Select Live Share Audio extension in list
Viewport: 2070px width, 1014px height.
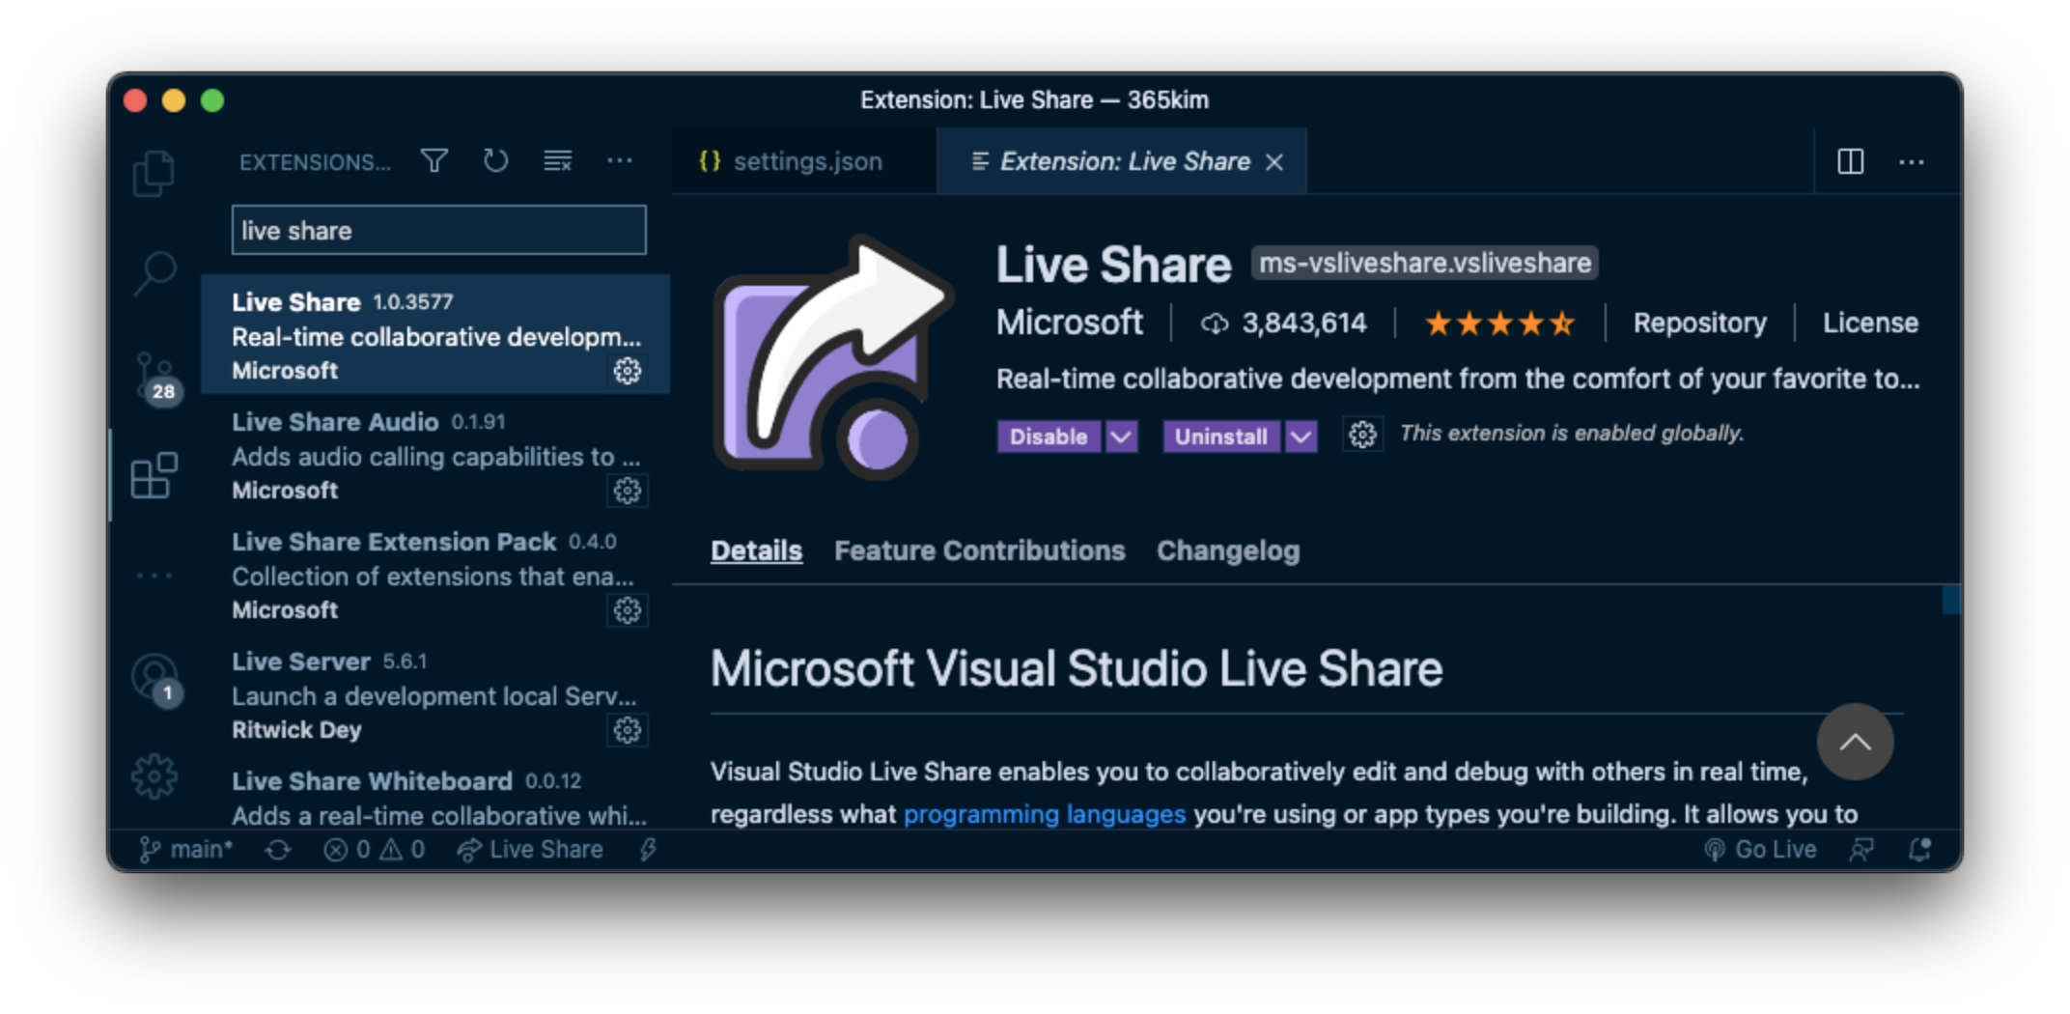pyautogui.click(x=434, y=454)
